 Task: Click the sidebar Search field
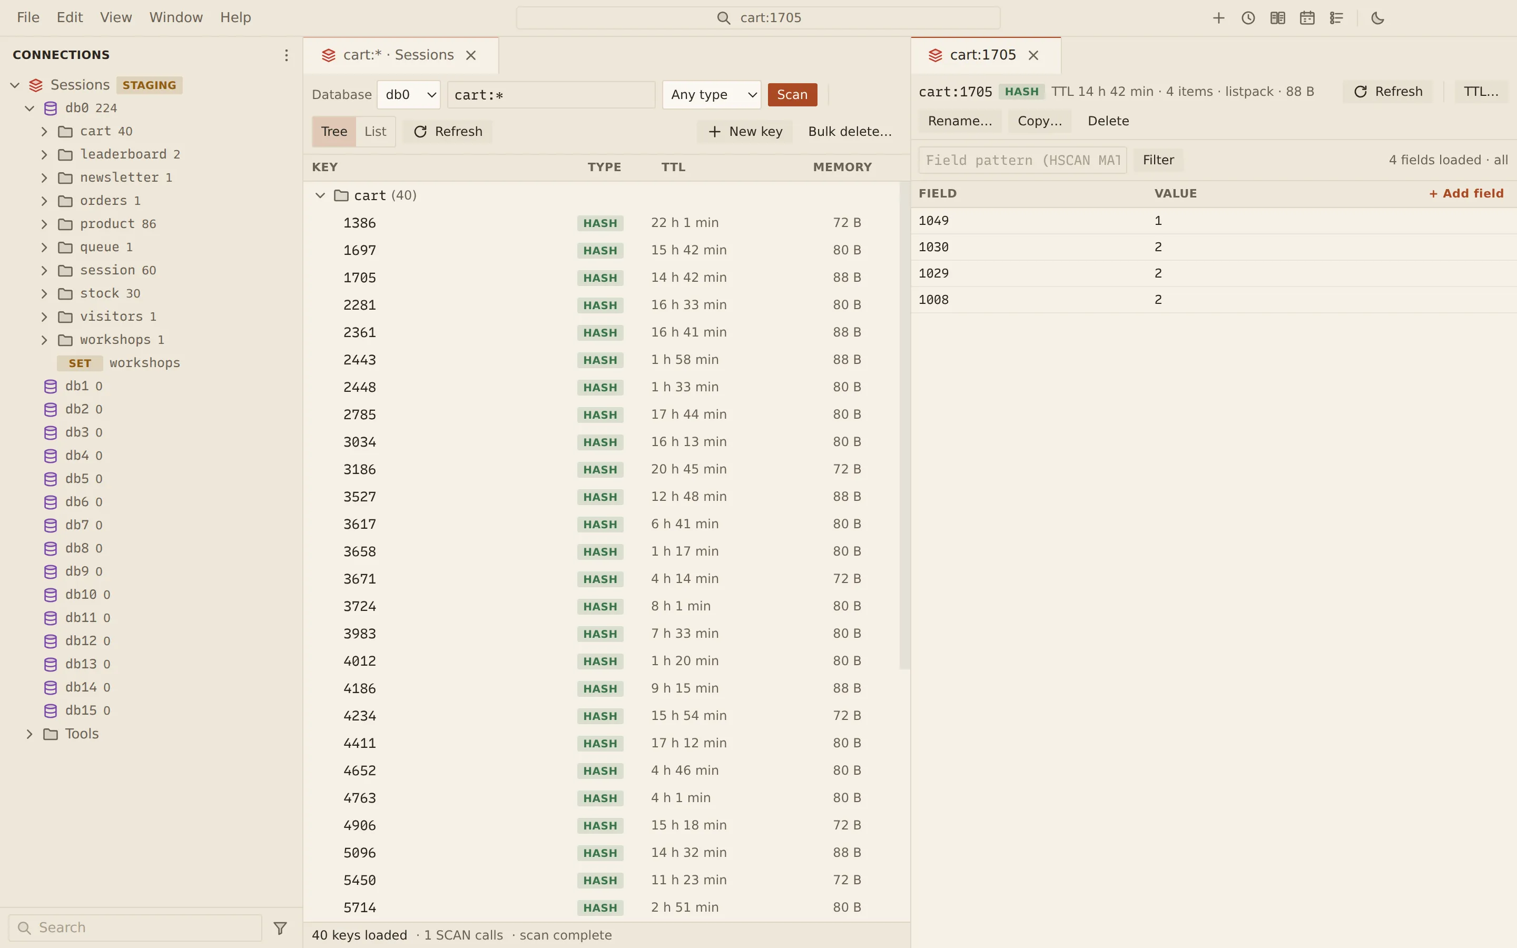[x=135, y=928]
